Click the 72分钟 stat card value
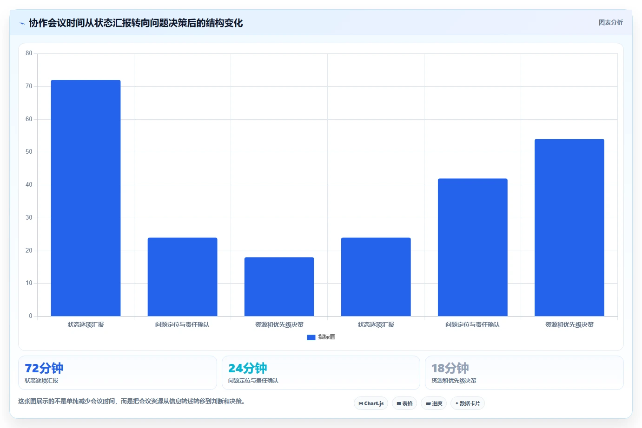The width and height of the screenshot is (642, 428). point(44,368)
